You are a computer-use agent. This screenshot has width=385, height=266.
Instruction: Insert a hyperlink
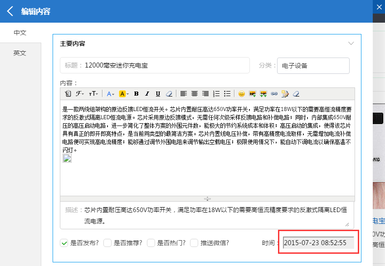(274, 93)
